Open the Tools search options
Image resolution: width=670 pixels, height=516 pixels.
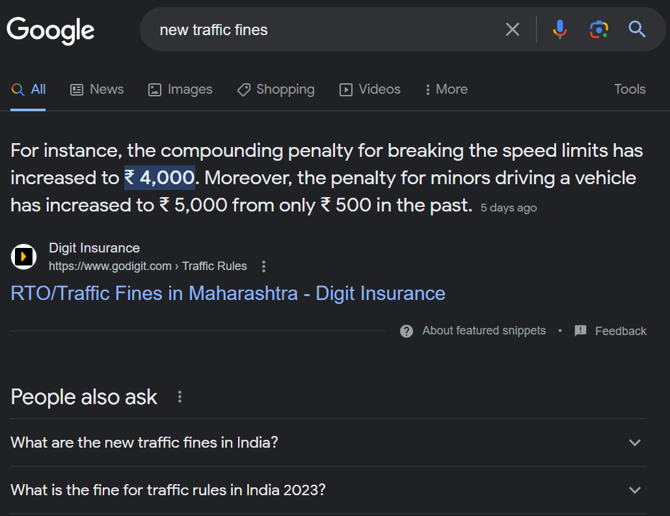[x=630, y=89]
